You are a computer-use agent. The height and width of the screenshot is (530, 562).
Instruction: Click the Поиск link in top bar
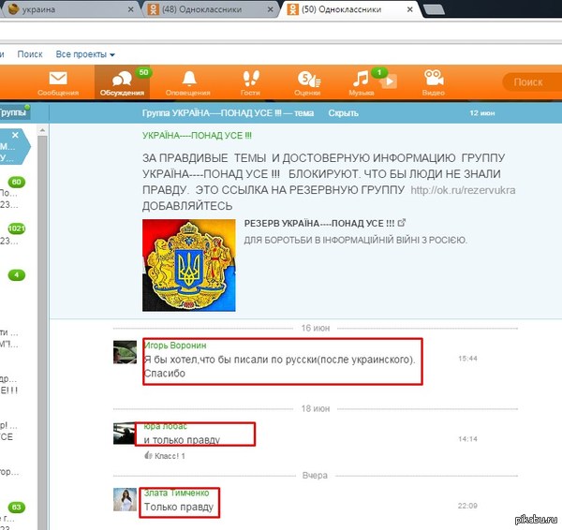(x=30, y=54)
